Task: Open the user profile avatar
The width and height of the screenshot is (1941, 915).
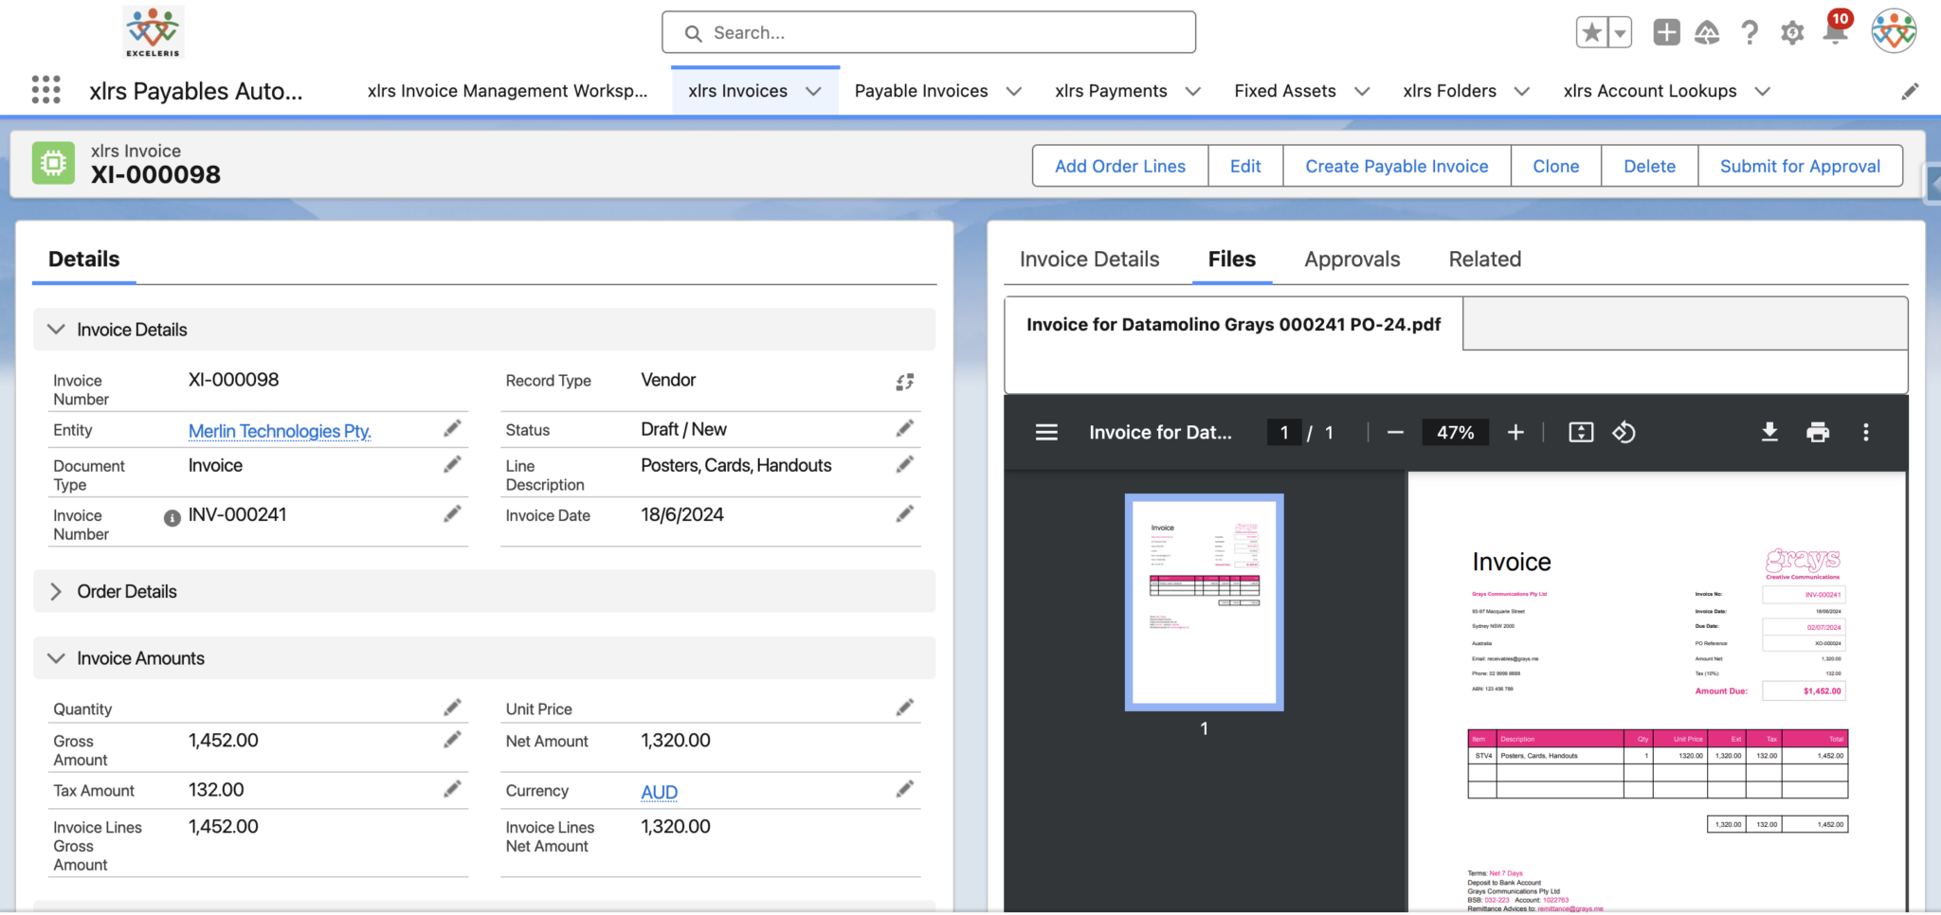Action: pos(1894,32)
